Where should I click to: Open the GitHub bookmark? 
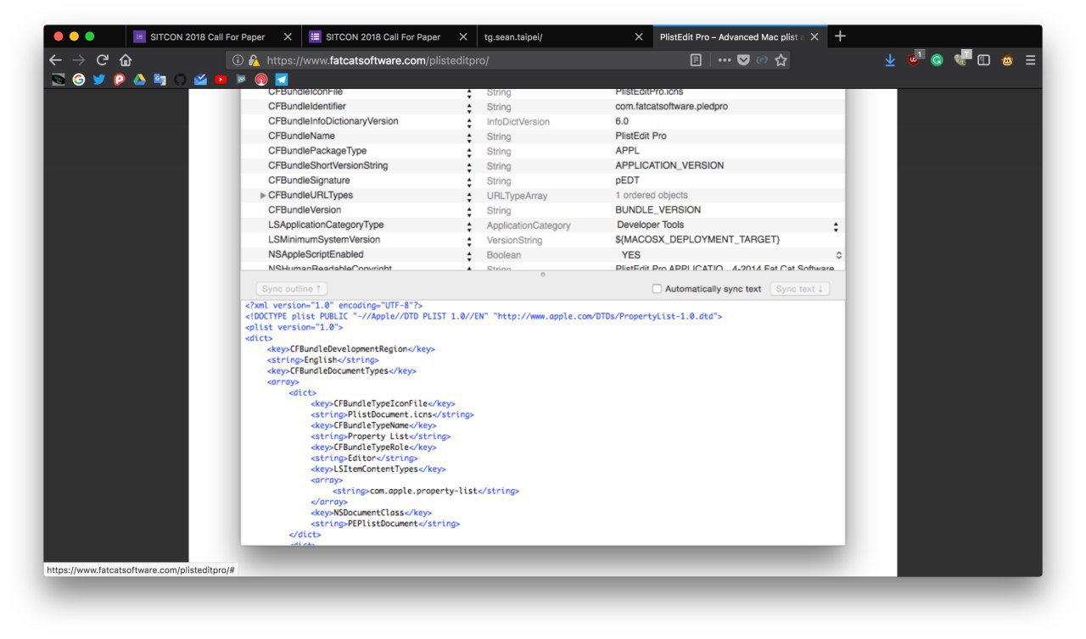pyautogui.click(x=180, y=80)
